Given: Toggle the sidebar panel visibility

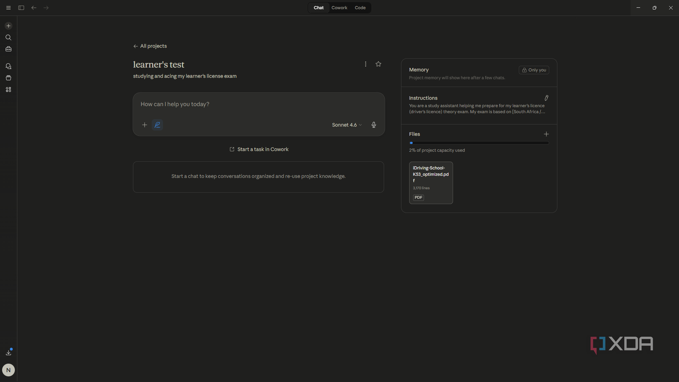Looking at the screenshot, I should [21, 7].
